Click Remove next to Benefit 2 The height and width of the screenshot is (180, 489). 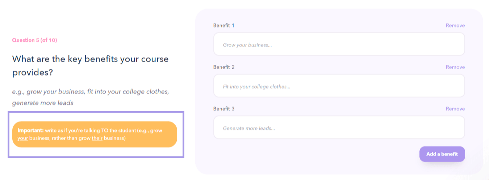(455, 67)
